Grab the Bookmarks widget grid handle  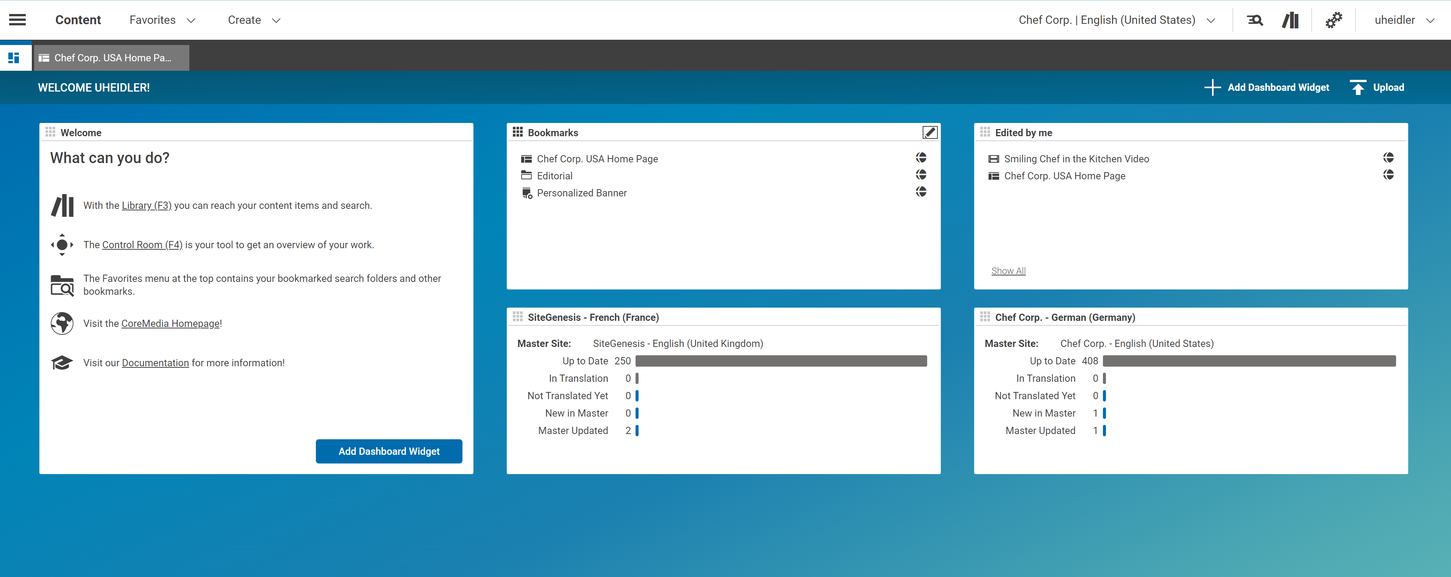tap(518, 132)
